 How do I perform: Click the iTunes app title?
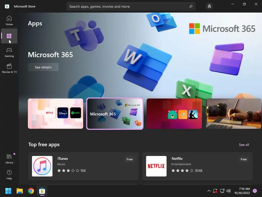[x=63, y=159]
